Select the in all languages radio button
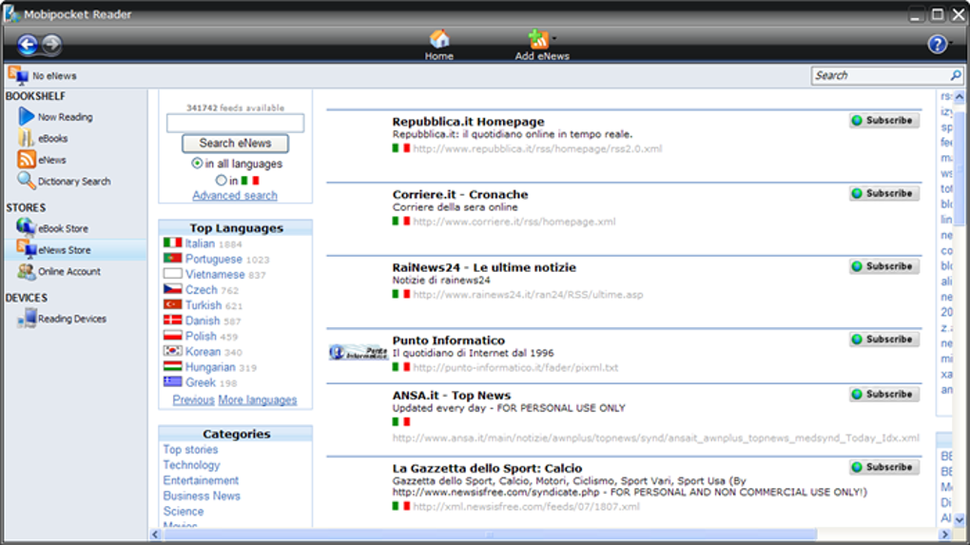The width and height of the screenshot is (970, 545). coord(197,164)
